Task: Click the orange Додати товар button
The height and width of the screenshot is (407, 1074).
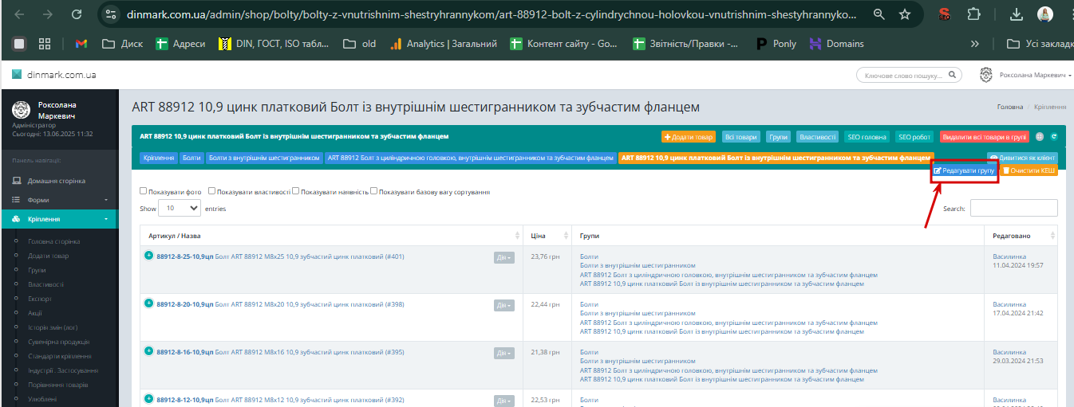Action: coord(689,137)
